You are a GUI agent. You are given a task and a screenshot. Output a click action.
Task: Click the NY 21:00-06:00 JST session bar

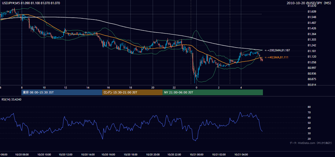click(x=213, y=92)
